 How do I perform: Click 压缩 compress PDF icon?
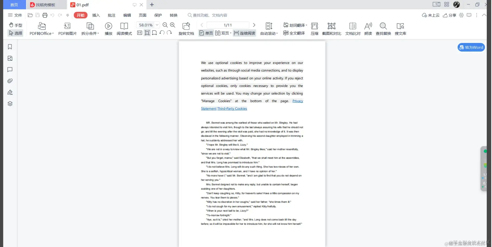pyautogui.click(x=314, y=29)
